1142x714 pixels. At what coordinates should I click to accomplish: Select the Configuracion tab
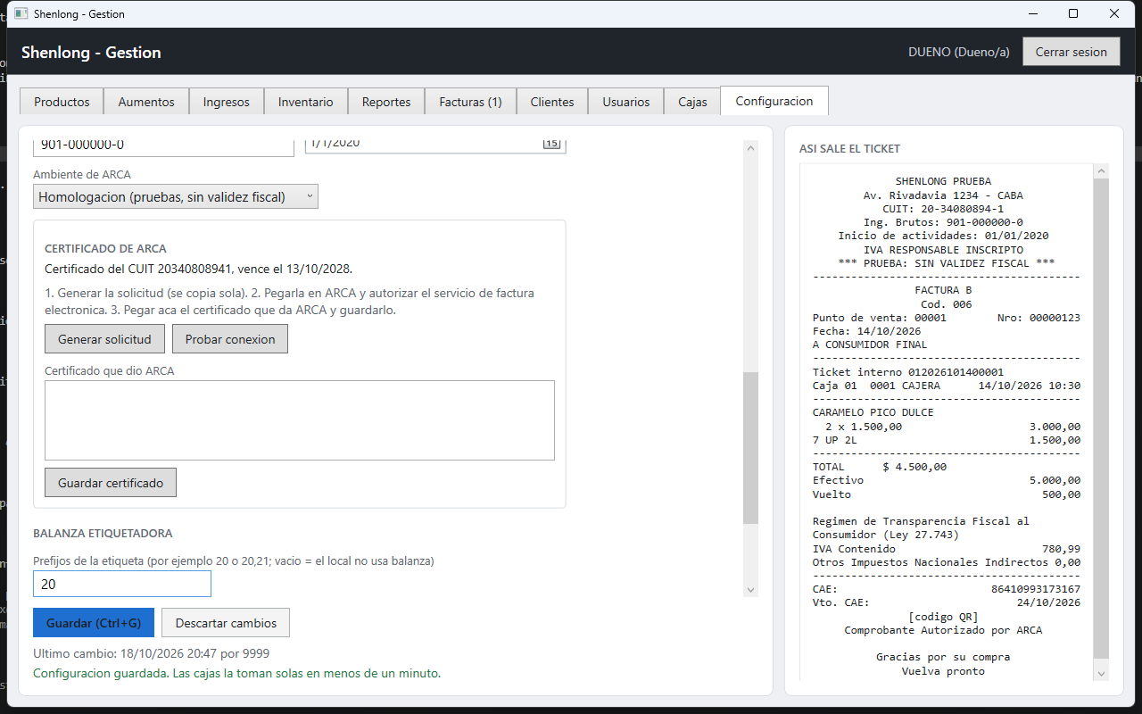pos(774,101)
